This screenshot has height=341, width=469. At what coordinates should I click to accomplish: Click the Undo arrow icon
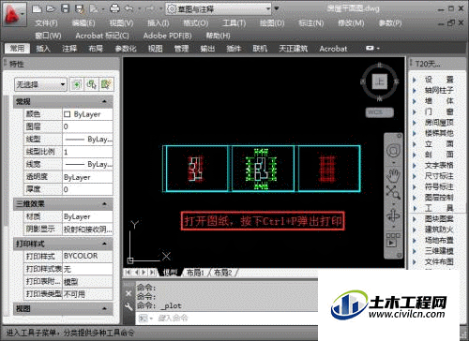click(x=129, y=8)
